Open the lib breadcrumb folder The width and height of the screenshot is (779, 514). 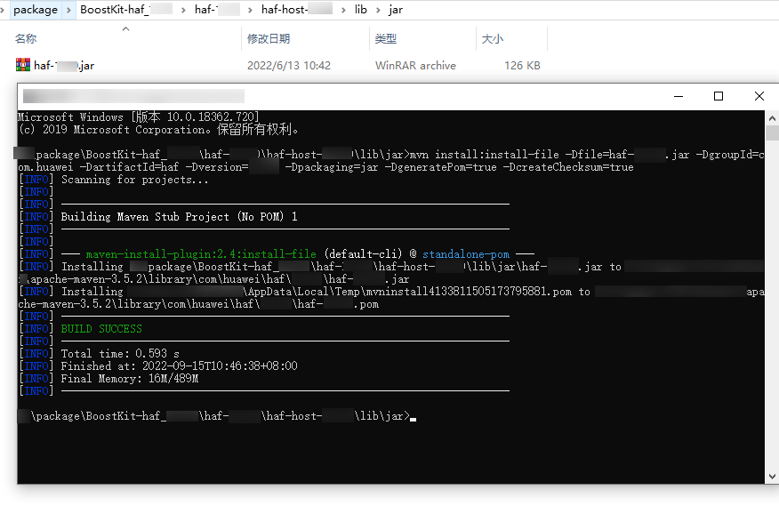361,10
